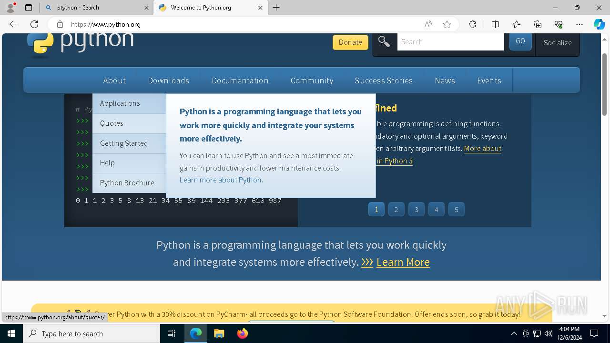This screenshot has width=610, height=343.
Task: Open the About menu
Action: (114, 81)
